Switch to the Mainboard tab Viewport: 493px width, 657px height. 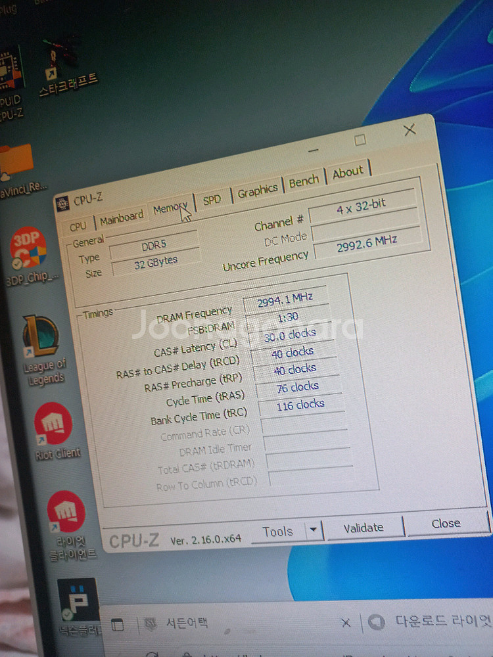[x=122, y=217]
